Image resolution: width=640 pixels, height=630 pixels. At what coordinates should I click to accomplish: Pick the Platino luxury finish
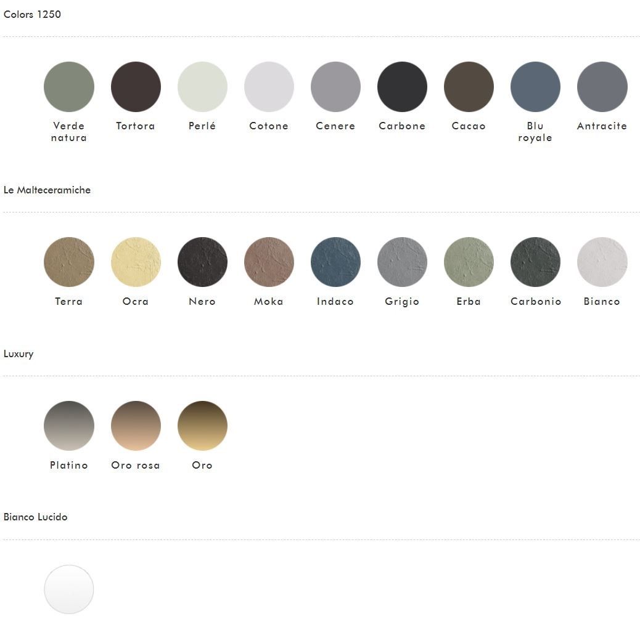coord(69,426)
